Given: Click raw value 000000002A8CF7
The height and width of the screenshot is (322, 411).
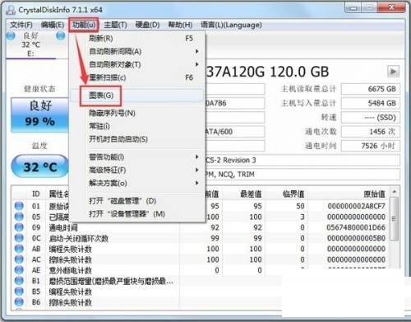Looking at the screenshot, I should point(357,206).
